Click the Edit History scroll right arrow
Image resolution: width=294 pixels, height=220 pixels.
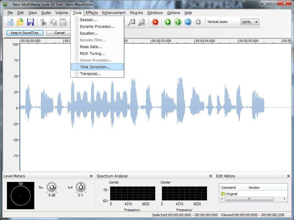click(285, 199)
